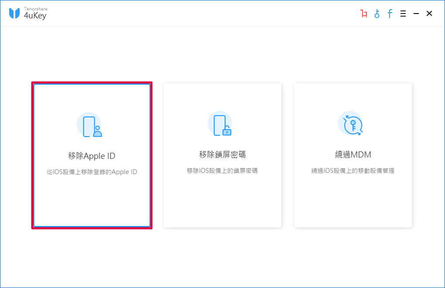The image size is (445, 288).
Task: Close the 4uKey window
Action: (429, 14)
